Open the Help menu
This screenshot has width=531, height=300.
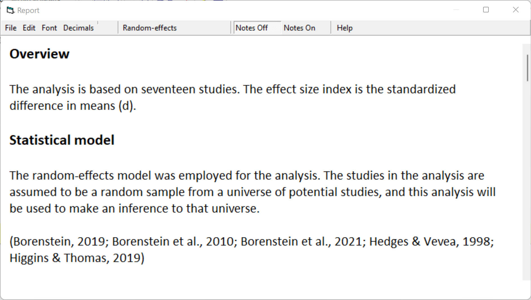tap(344, 28)
